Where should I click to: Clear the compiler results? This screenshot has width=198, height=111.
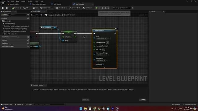[x=143, y=100]
